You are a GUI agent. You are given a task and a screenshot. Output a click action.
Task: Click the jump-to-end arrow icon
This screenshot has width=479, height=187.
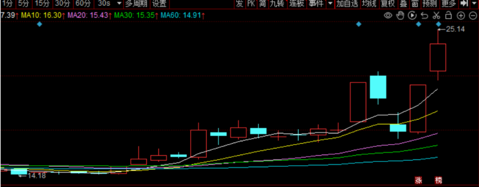pyautogui.click(x=464, y=4)
